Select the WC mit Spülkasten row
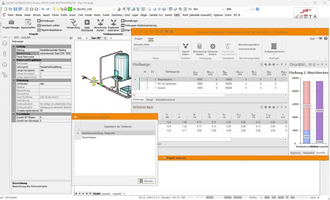The height and width of the screenshot is (200, 330). [210, 84]
